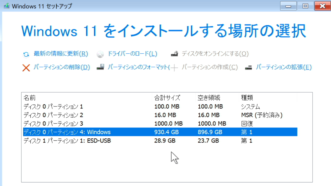The image size is (331, 186).
Task: Click the 23.7 GB free space cell
Action: tap(208, 141)
